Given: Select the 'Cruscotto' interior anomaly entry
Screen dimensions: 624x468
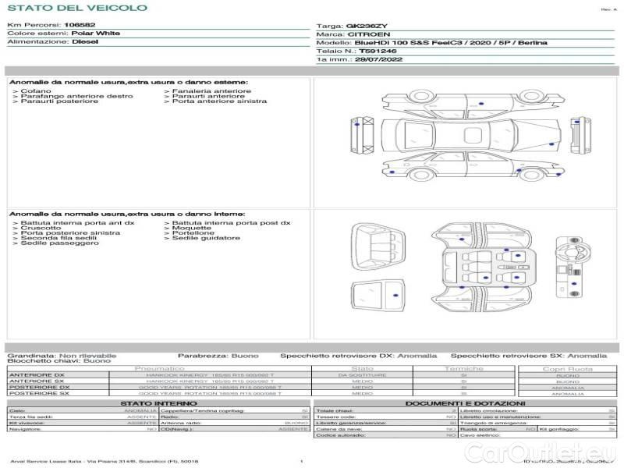Looking at the screenshot, I should pyautogui.click(x=41, y=228).
